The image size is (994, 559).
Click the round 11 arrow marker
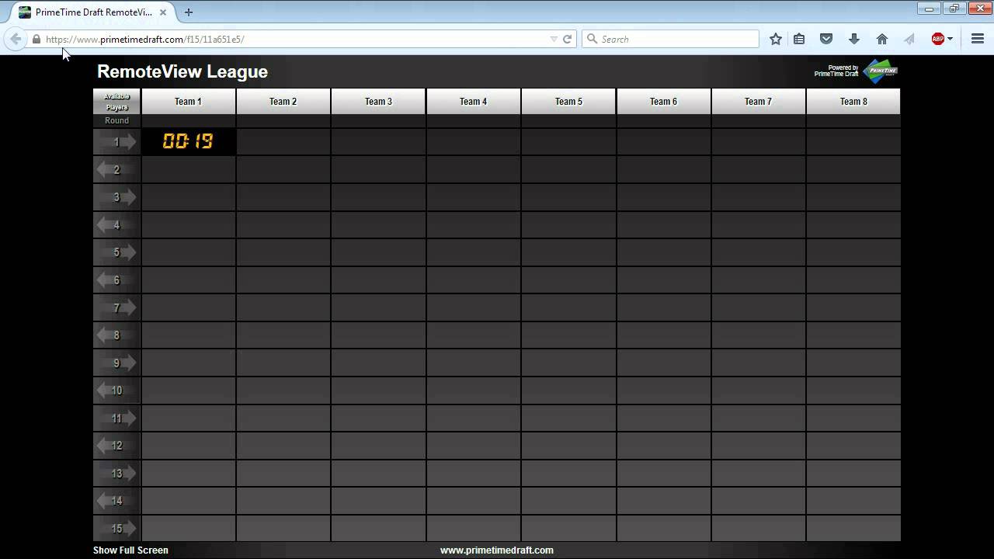point(117,418)
